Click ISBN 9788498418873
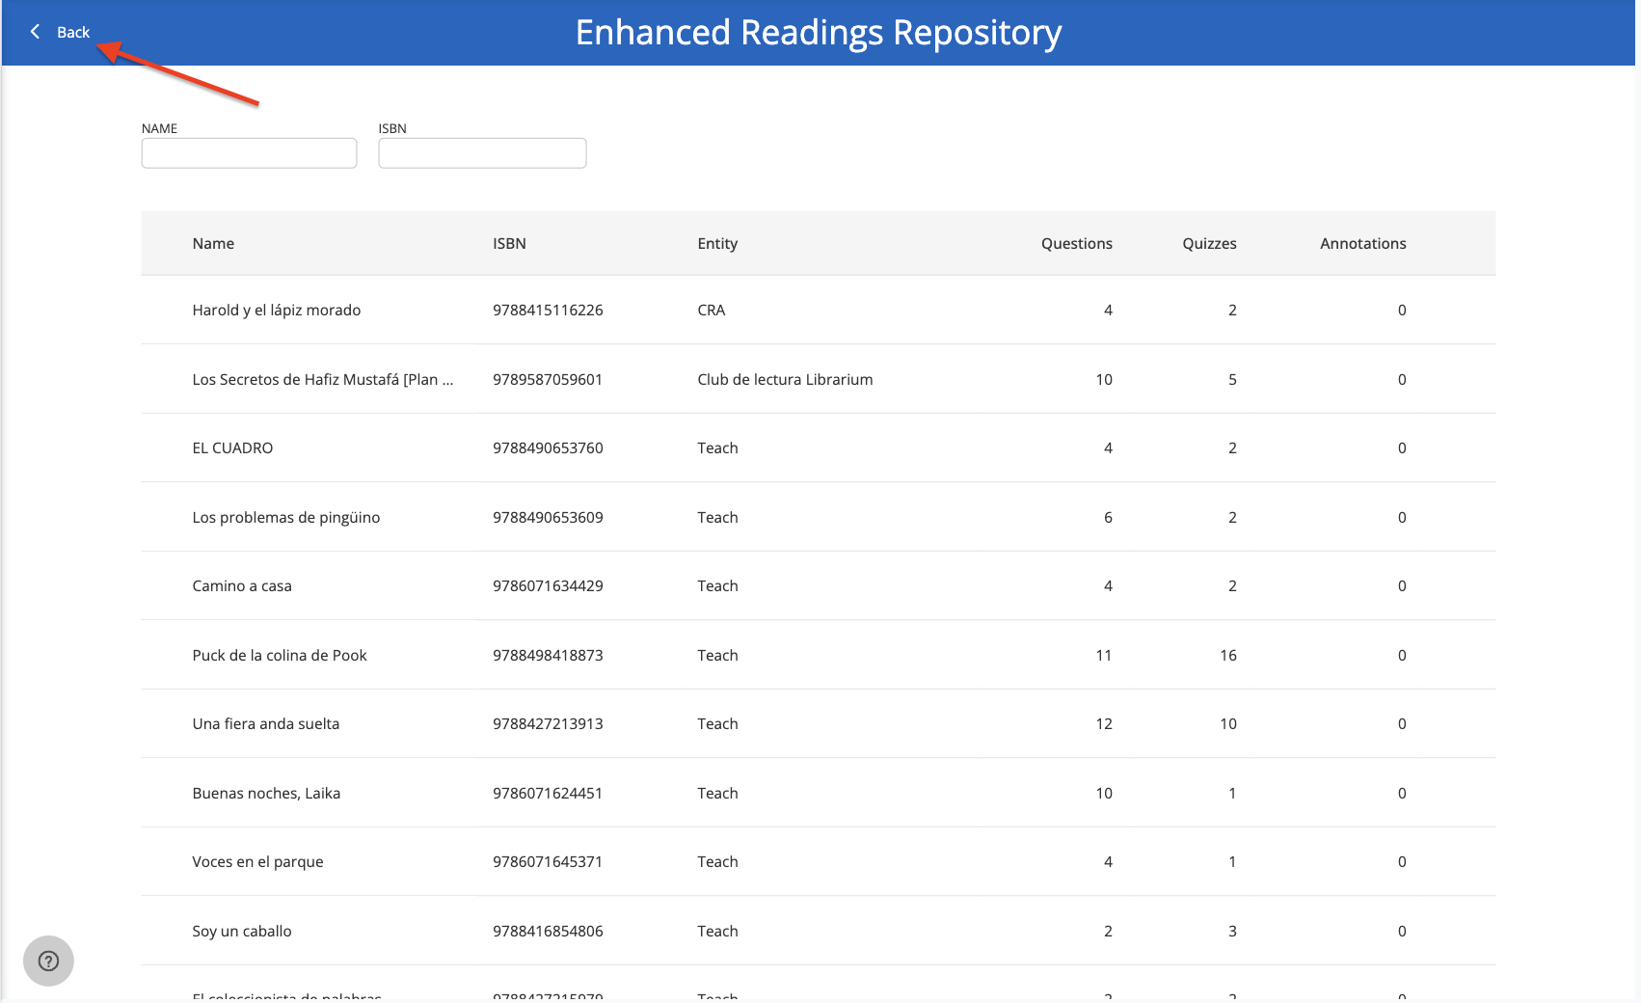1641x1003 pixels. pos(548,655)
